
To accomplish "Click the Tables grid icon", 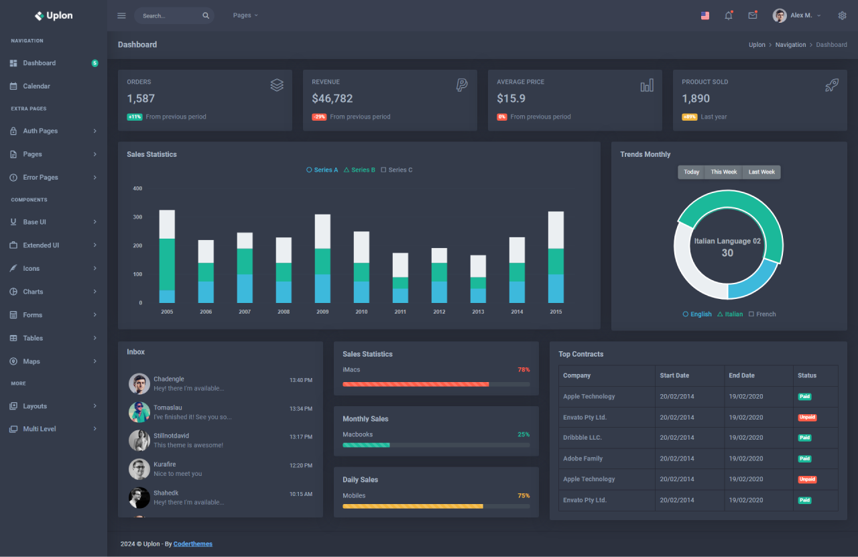I will click(13, 338).
